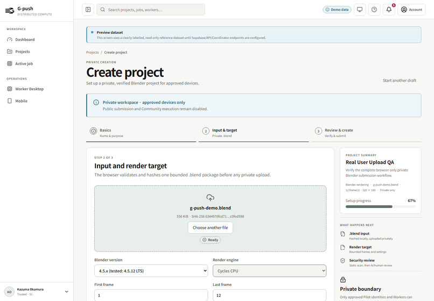Click the Account button
This screenshot has height=301, width=434.
pos(411,10)
